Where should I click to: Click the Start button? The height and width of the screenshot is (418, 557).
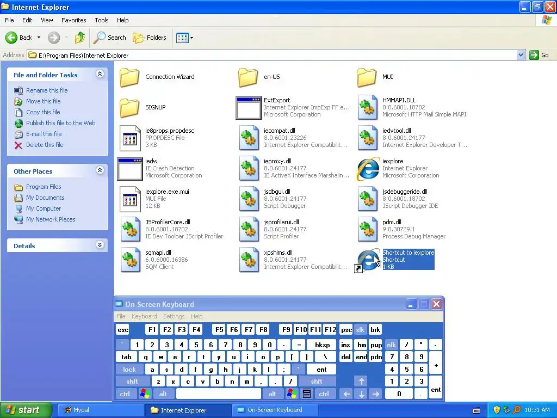26,410
